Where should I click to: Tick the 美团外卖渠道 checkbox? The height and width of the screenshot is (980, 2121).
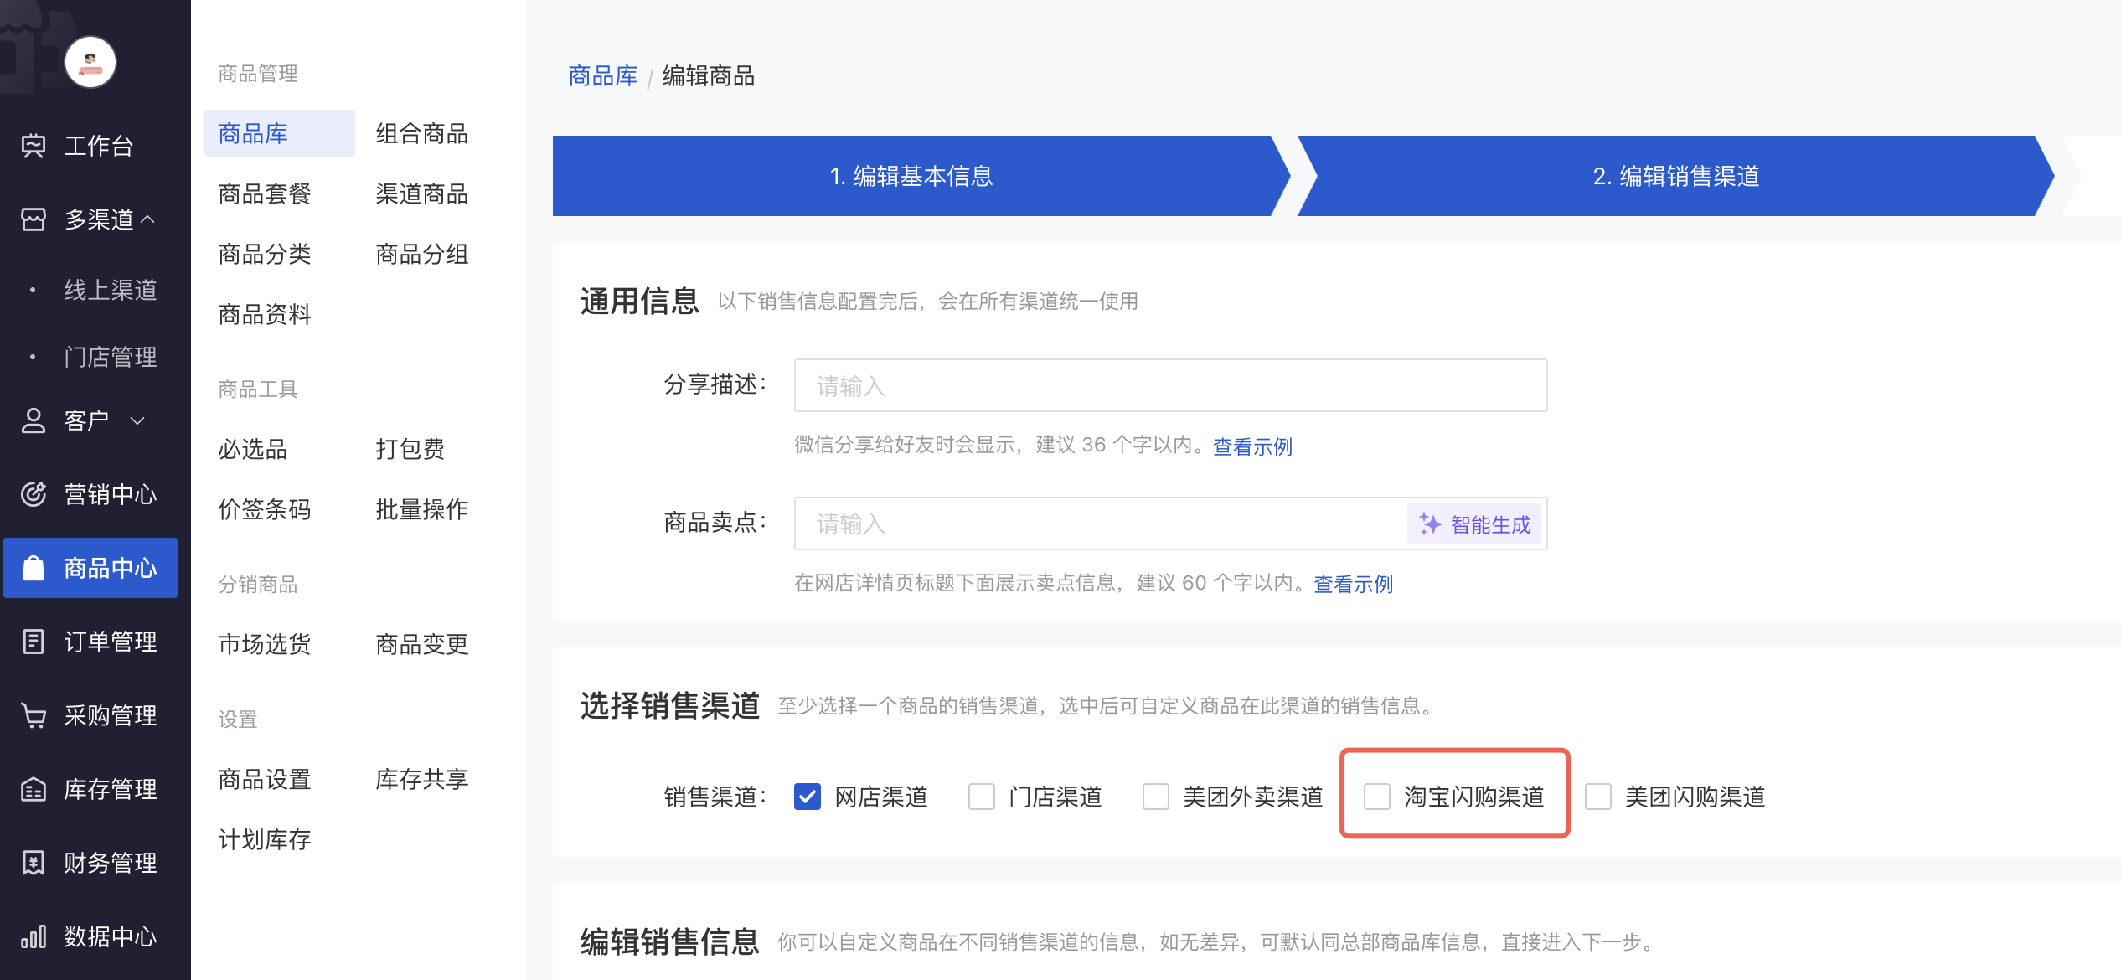click(x=1156, y=797)
